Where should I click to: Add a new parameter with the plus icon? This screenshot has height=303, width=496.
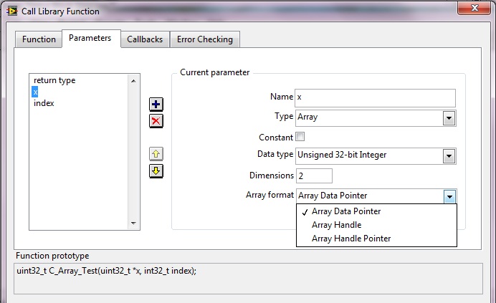pos(156,105)
